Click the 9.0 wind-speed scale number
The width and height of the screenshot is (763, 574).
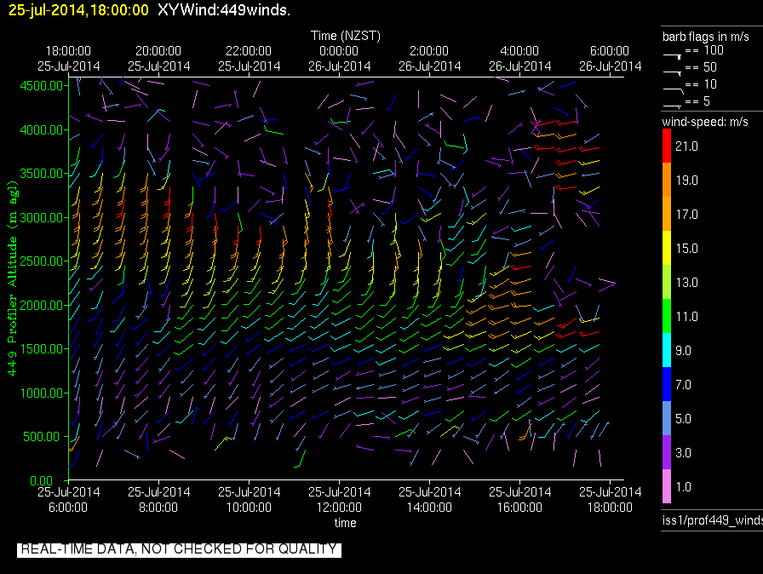[683, 351]
